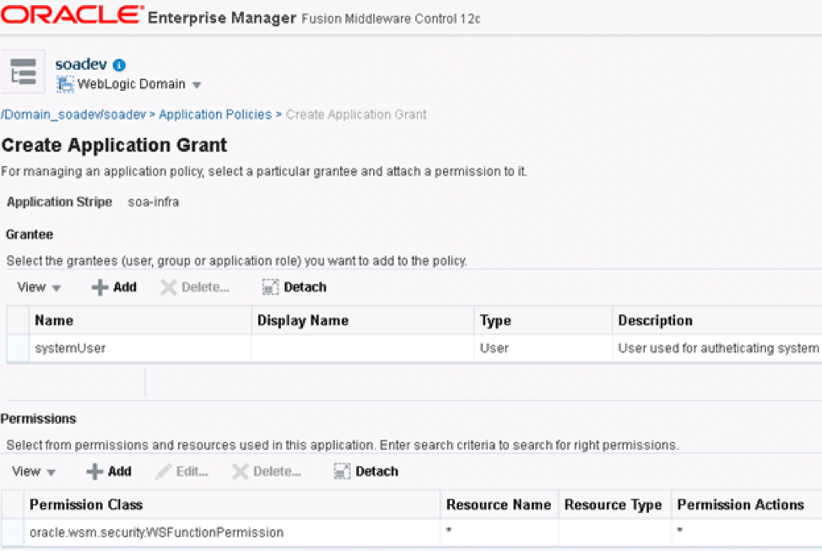Click the Type column header in Grantee table
822x551 pixels.
(x=495, y=320)
